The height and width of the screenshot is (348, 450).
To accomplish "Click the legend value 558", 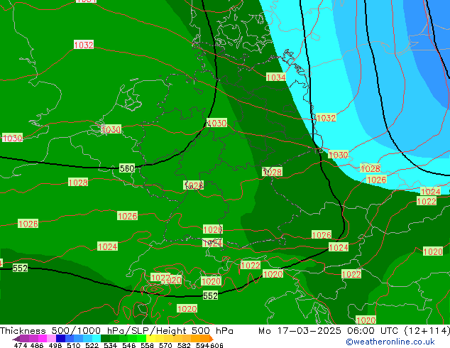I will point(147,345).
